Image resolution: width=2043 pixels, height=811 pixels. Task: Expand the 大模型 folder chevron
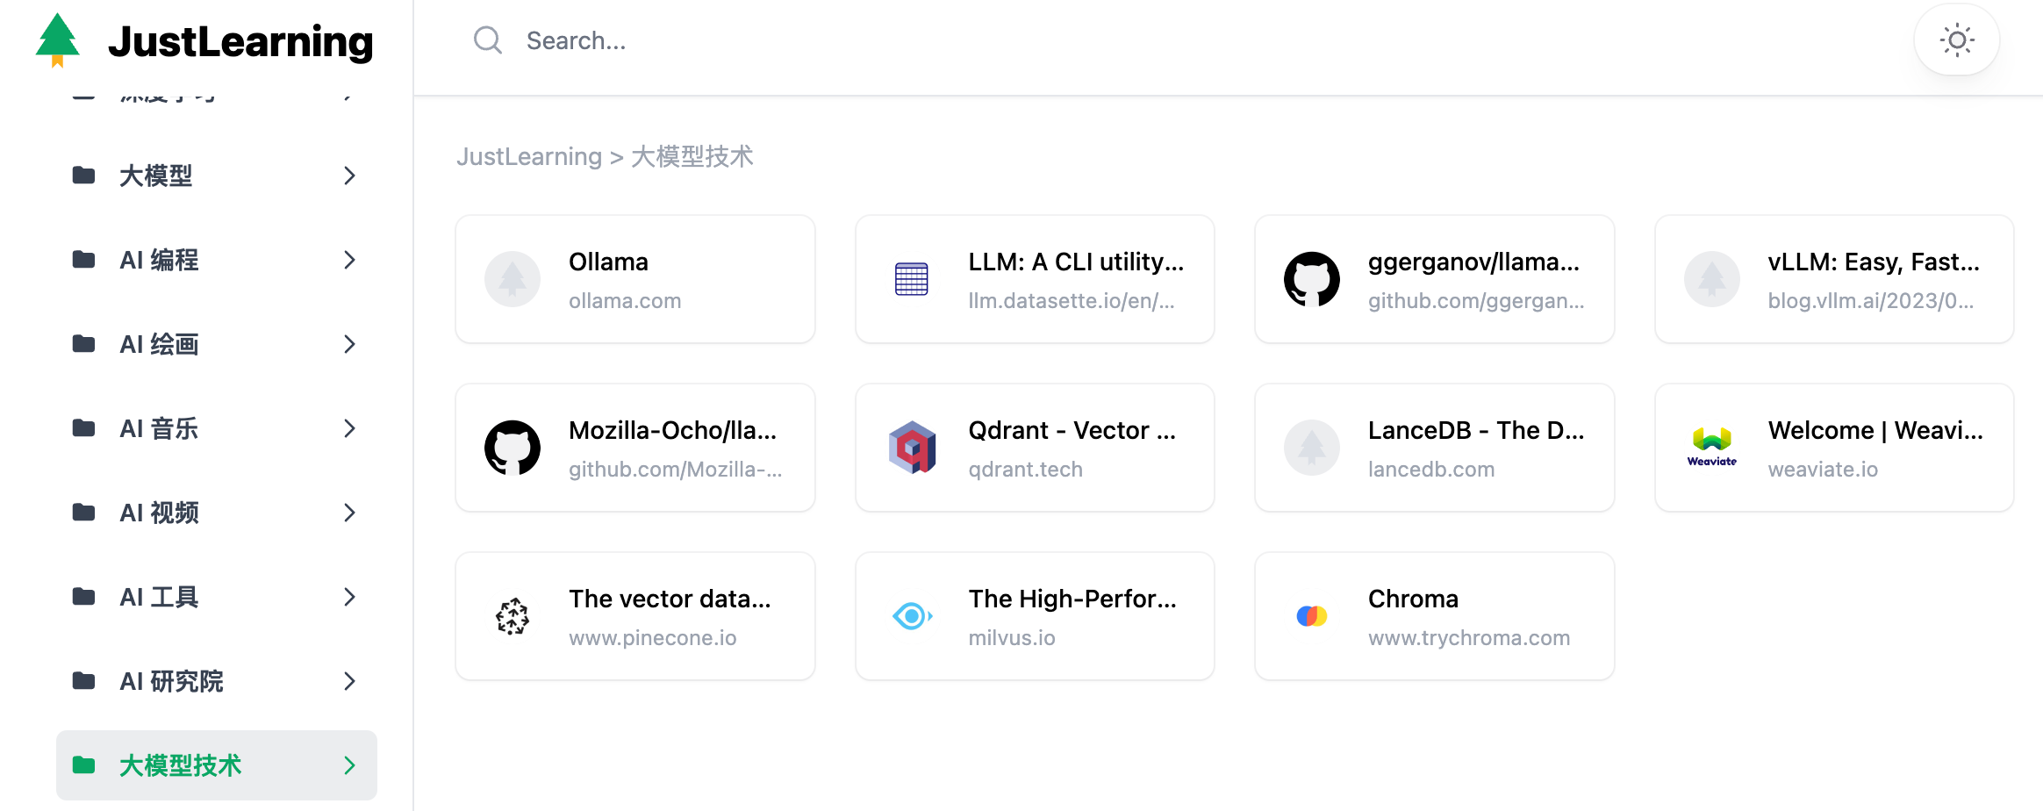349,176
